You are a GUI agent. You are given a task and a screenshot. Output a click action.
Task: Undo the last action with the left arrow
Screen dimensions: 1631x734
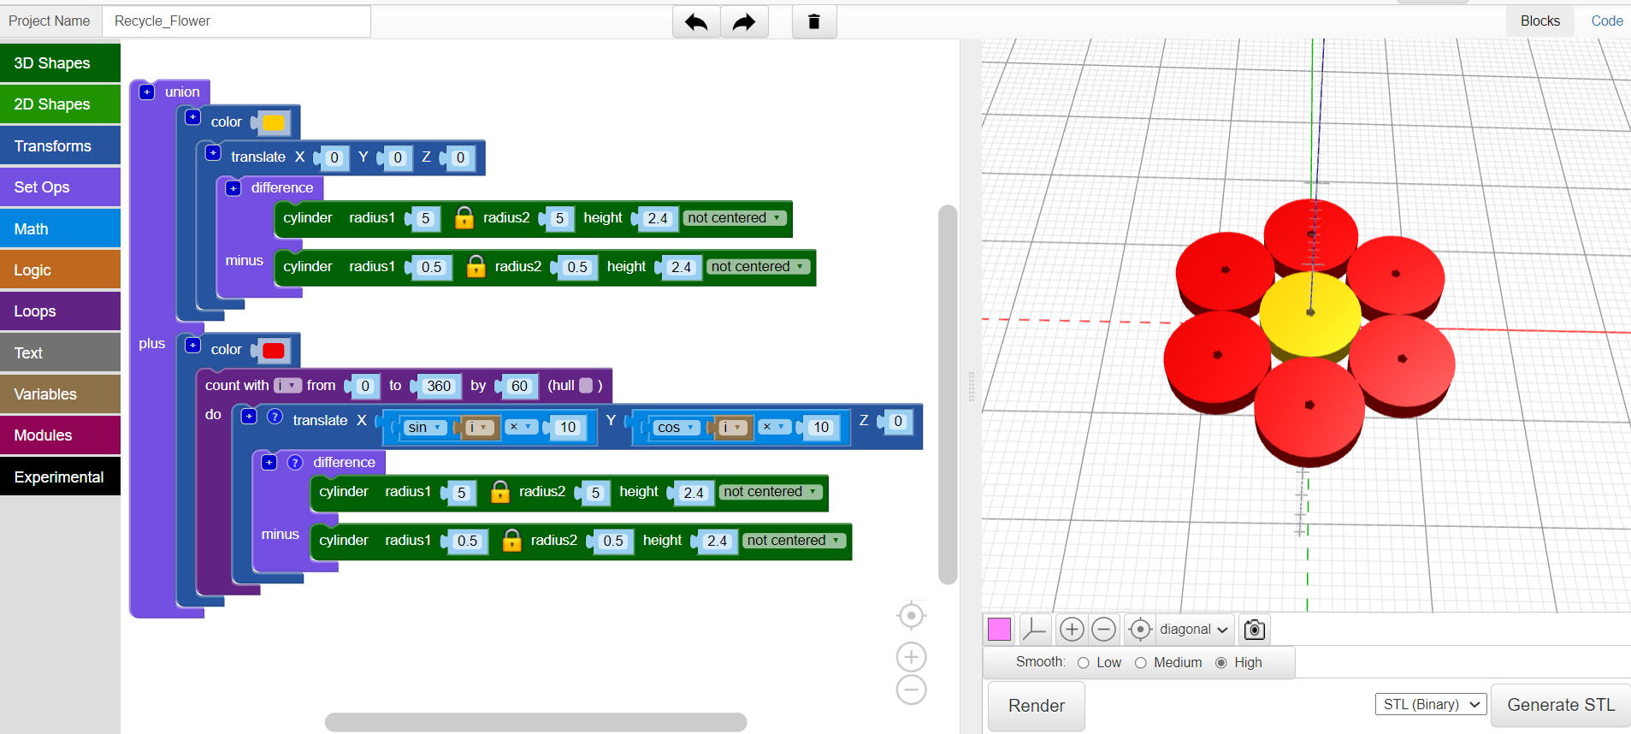(x=696, y=21)
